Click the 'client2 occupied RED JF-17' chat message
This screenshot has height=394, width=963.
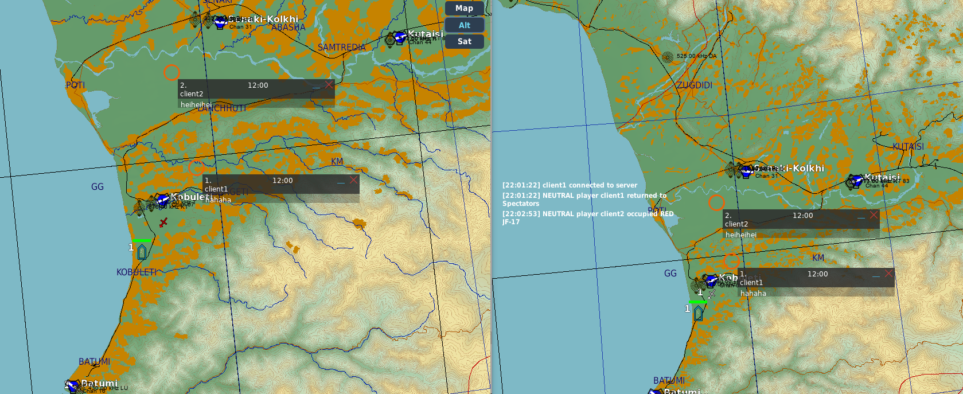[x=588, y=218]
